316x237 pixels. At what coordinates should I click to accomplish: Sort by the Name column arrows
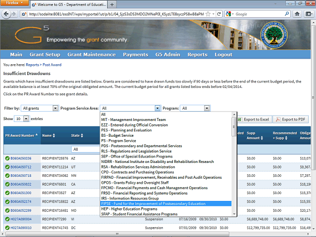[x=53, y=135]
